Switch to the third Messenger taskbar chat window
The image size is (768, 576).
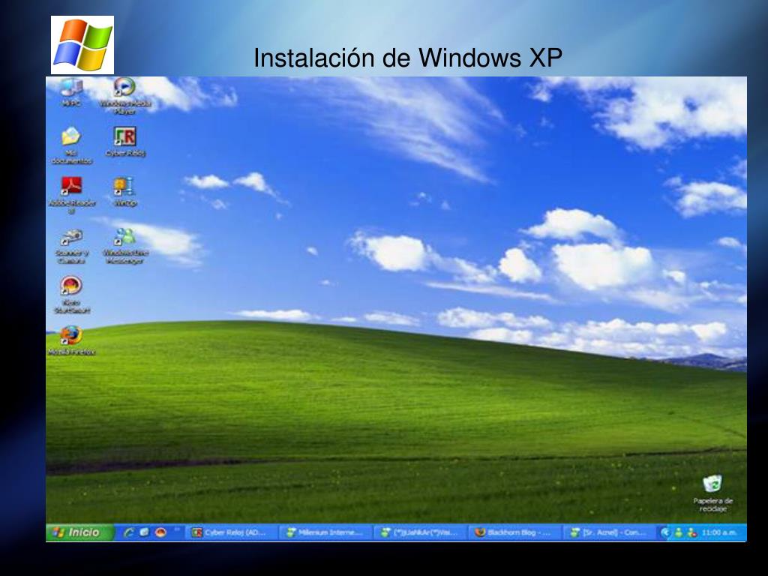pos(420,532)
